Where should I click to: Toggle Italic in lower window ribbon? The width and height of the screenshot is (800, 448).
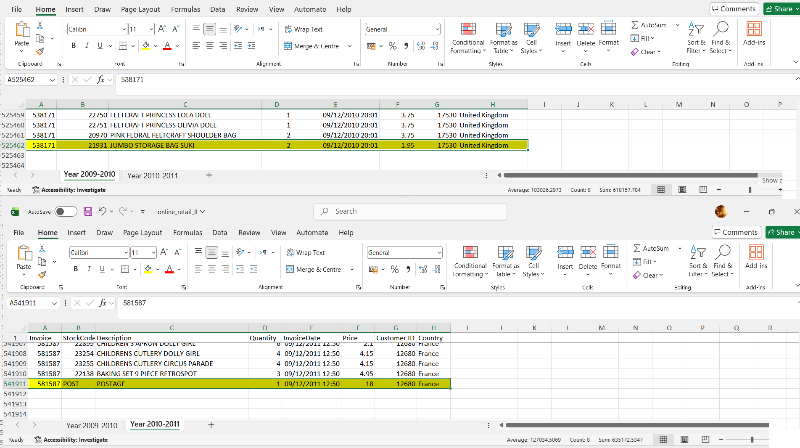(89, 269)
